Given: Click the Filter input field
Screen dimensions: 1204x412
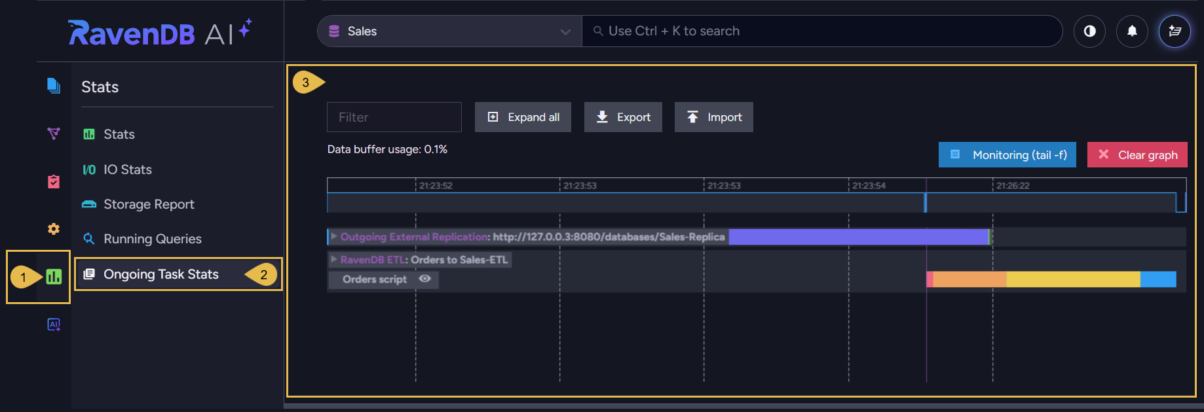Looking at the screenshot, I should pyautogui.click(x=394, y=117).
